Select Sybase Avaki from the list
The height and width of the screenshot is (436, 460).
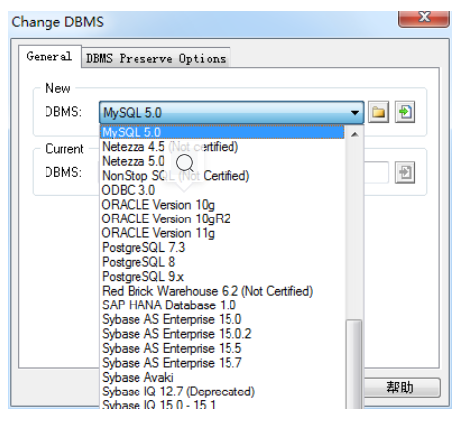coord(222,378)
